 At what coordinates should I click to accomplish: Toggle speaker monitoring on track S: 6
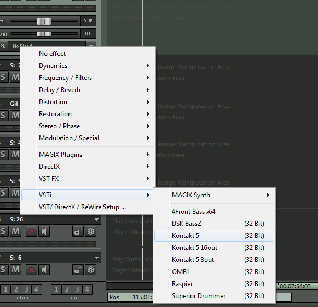pos(44,270)
